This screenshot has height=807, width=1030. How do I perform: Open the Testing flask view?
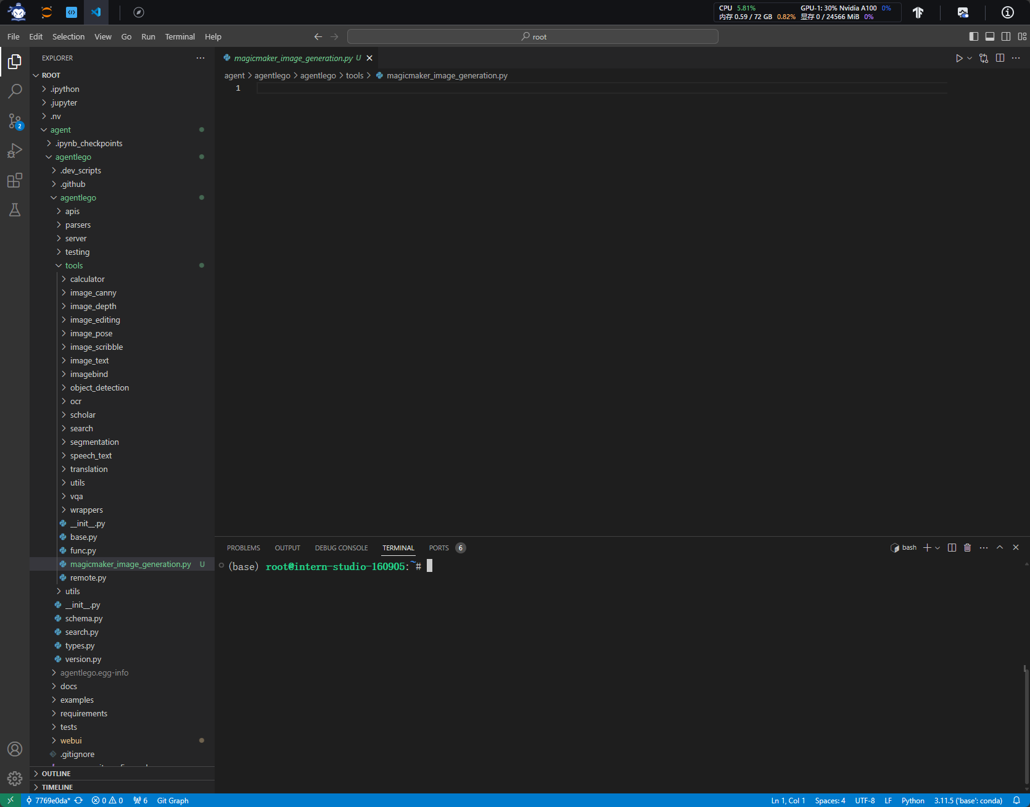tap(15, 210)
